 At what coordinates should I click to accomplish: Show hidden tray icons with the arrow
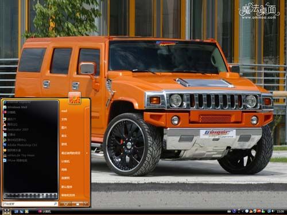243,211
